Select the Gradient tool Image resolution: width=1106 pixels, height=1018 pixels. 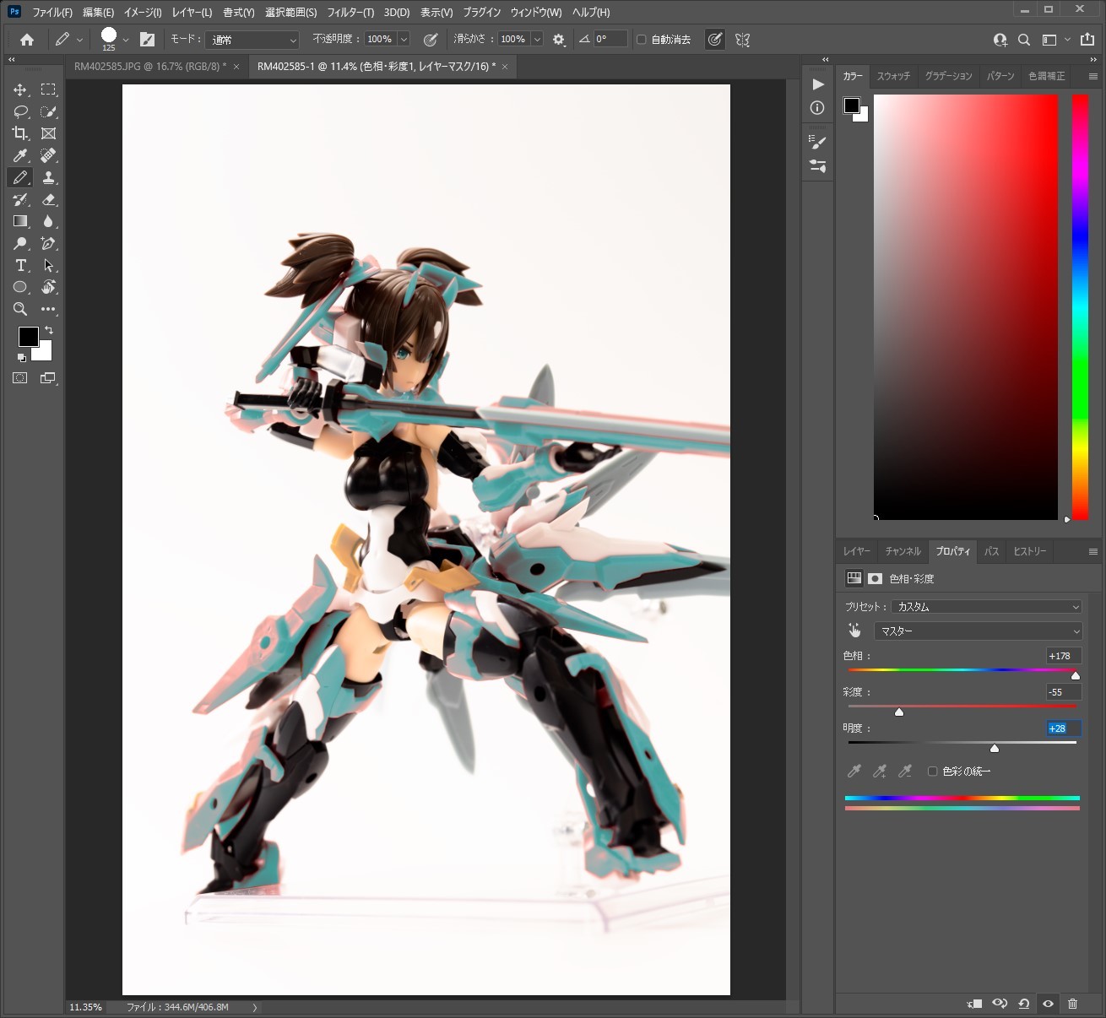[20, 221]
